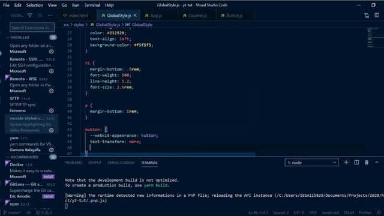The height and width of the screenshot is (216, 384).
Task: Click Prettier in the status bar
Action: coord(365,212)
